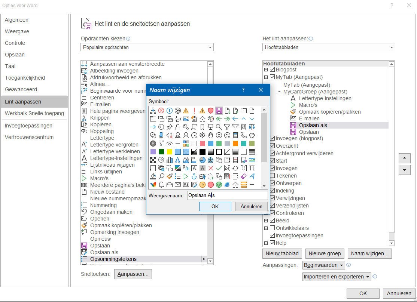Pick the organization chart symbol
The width and height of the screenshot is (417, 302).
(153, 111)
